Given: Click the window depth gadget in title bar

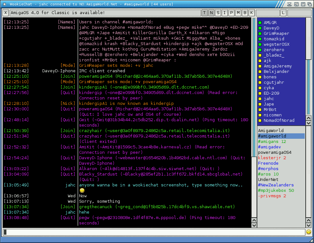Looking at the screenshot, I should (x=309, y=4).
